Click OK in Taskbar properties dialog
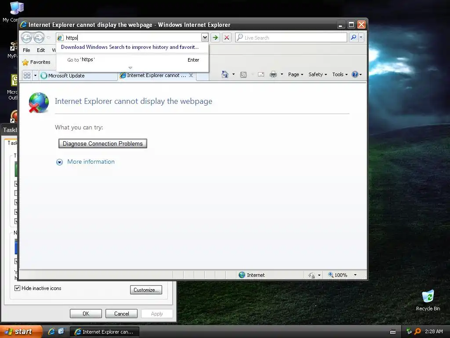This screenshot has width=450, height=338. coord(86,313)
